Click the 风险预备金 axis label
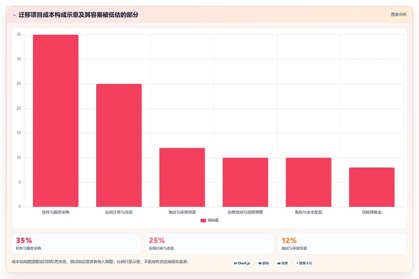Image resolution: width=419 pixels, height=279 pixels. [x=372, y=212]
